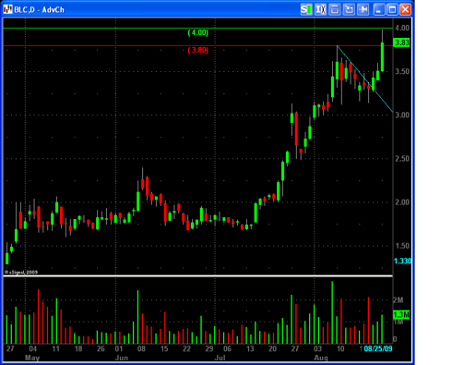
Task: Click the tallest green volume bar in August
Action: click(332, 312)
